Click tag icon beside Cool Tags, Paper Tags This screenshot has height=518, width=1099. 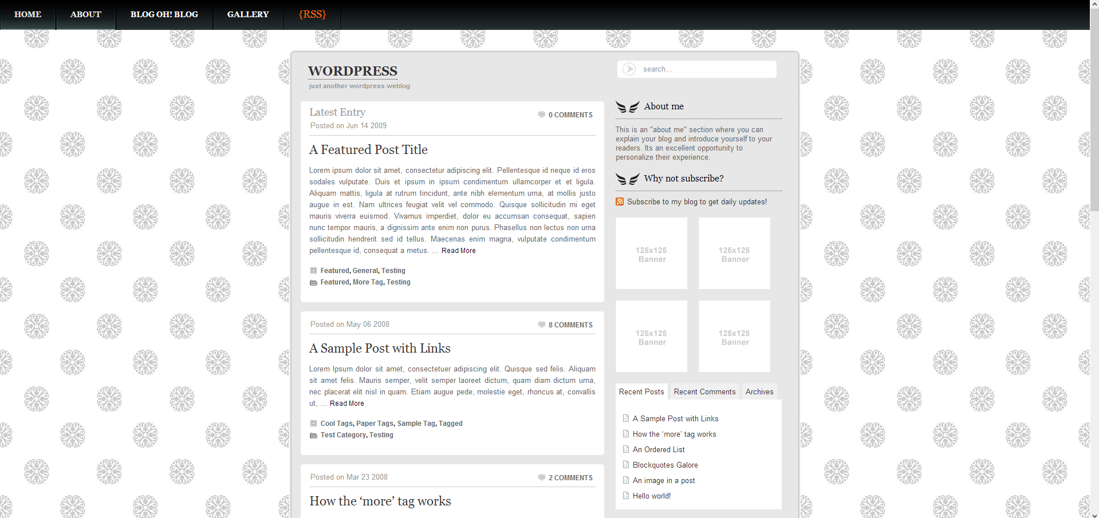coord(313,424)
